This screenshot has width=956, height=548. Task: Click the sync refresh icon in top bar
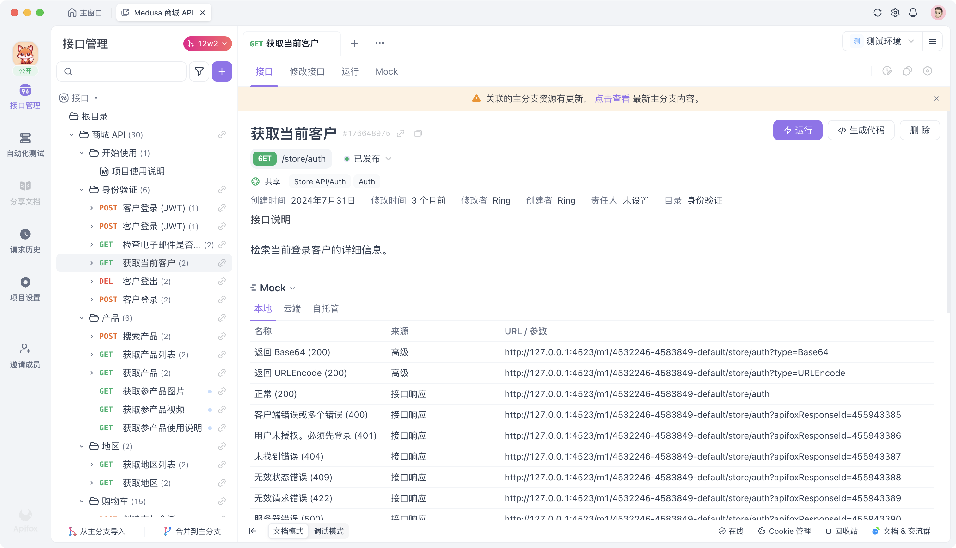(x=877, y=12)
